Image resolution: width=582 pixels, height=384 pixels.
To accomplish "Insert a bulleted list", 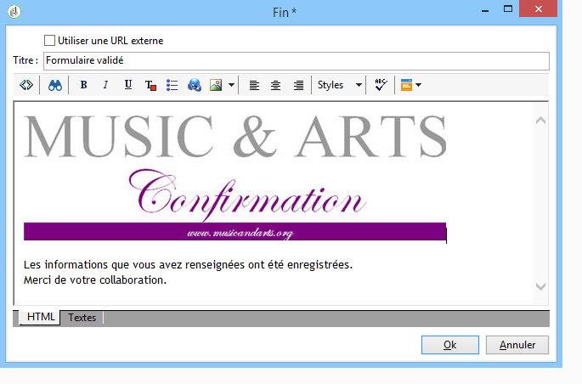I will (x=172, y=85).
